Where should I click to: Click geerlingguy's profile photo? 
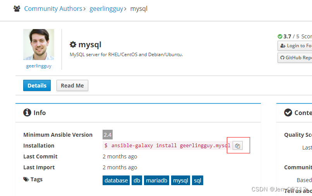pyautogui.click(x=39, y=45)
